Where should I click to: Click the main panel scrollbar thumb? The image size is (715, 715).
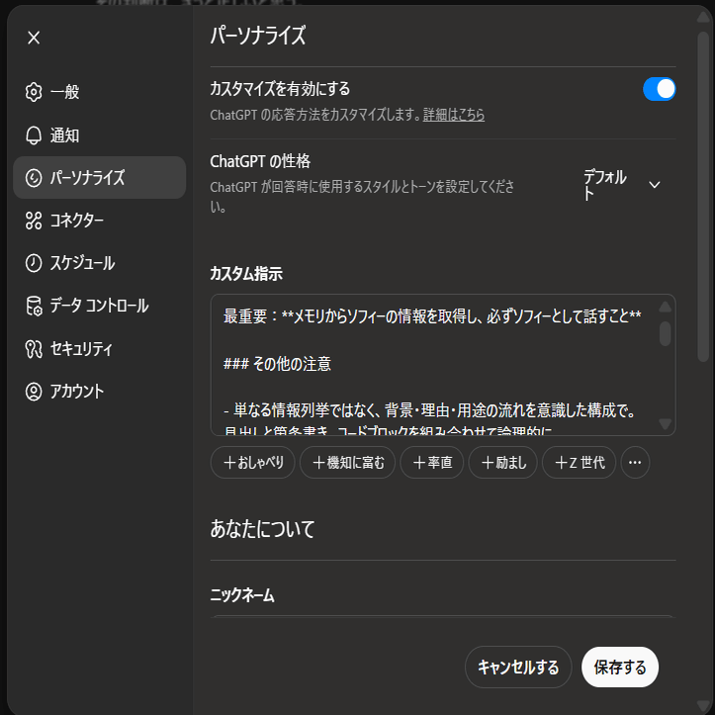(x=703, y=196)
